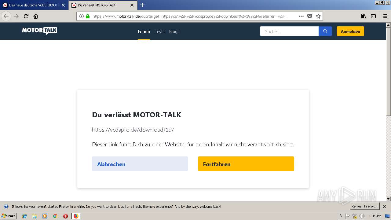Click the Abbrechen button

(x=140, y=164)
